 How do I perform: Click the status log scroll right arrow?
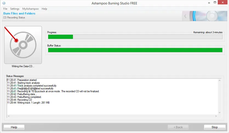(215, 116)
